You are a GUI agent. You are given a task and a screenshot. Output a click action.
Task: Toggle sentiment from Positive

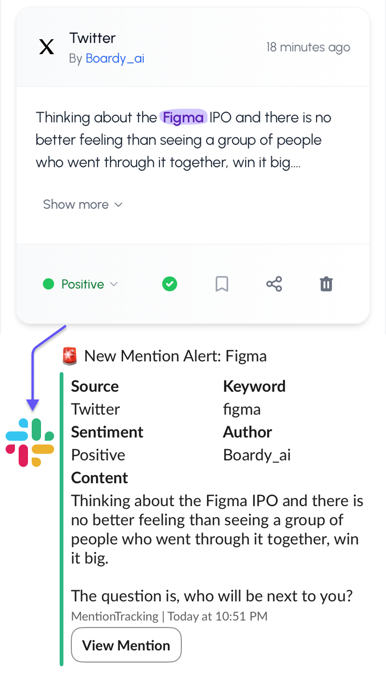point(83,284)
